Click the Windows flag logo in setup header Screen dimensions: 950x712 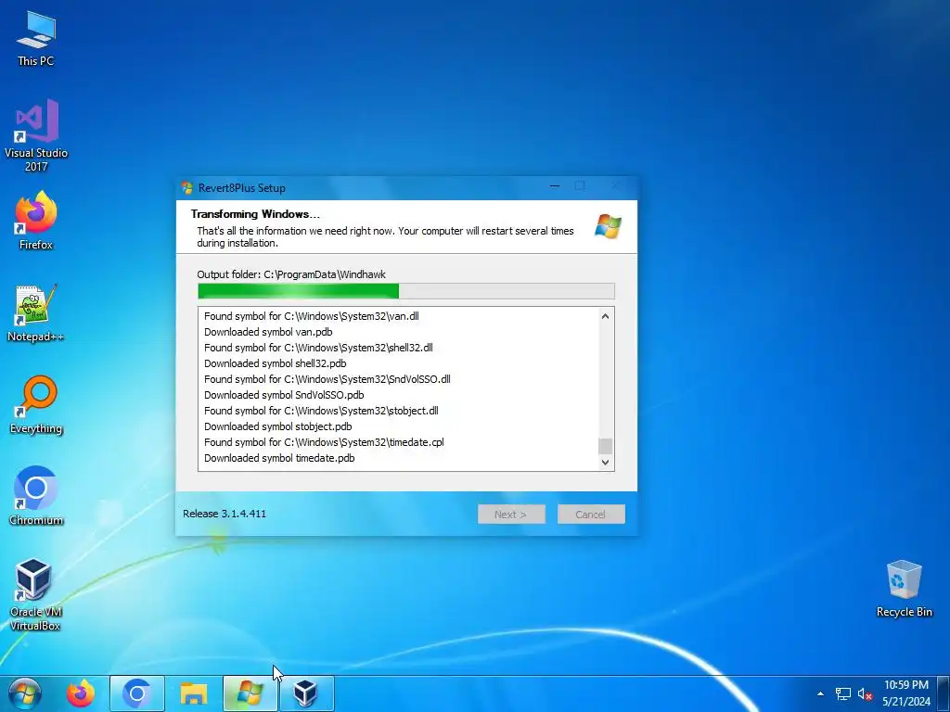[x=608, y=226]
